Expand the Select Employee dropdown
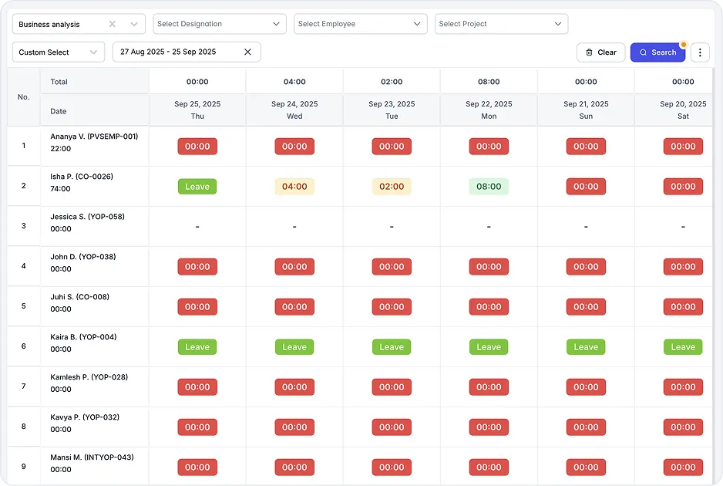Screen dimensions: 723x486 click(x=360, y=24)
